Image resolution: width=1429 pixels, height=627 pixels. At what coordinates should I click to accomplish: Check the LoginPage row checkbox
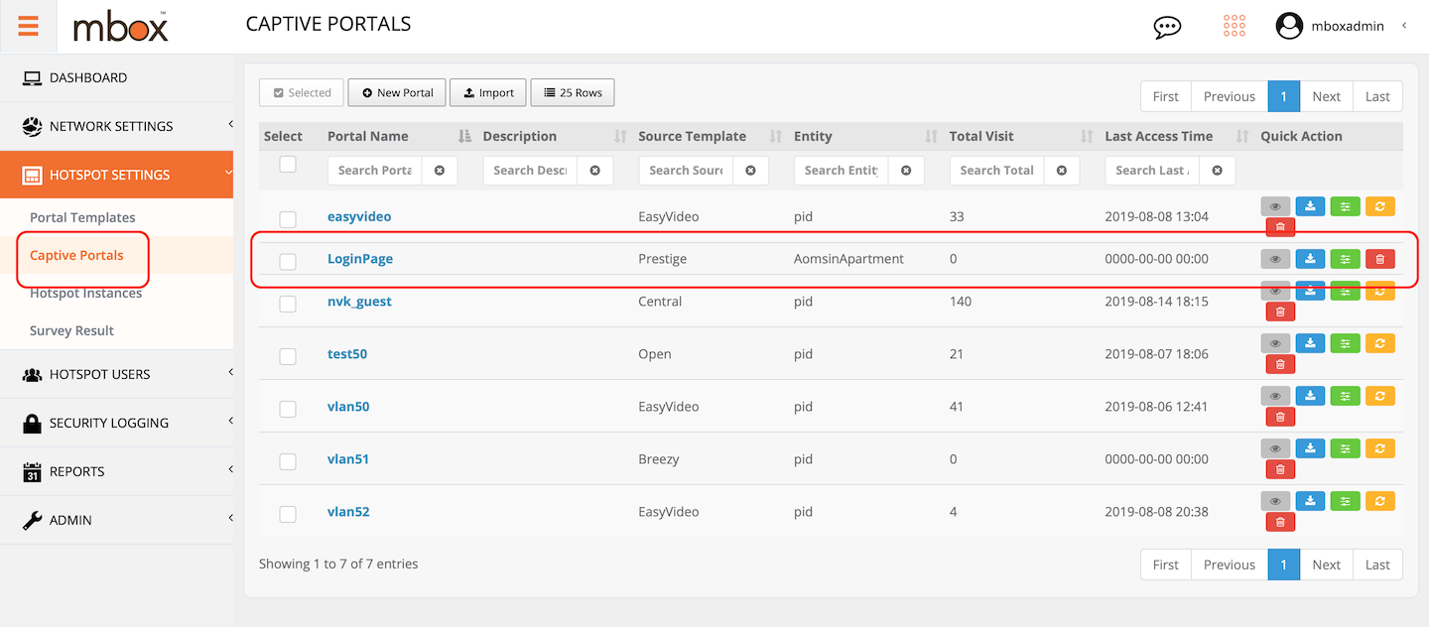point(288,262)
